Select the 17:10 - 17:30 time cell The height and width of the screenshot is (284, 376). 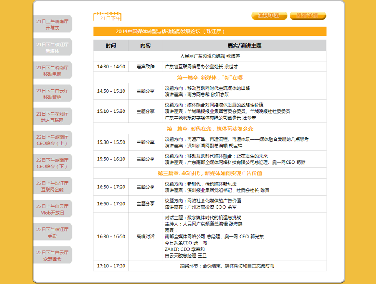(111, 266)
